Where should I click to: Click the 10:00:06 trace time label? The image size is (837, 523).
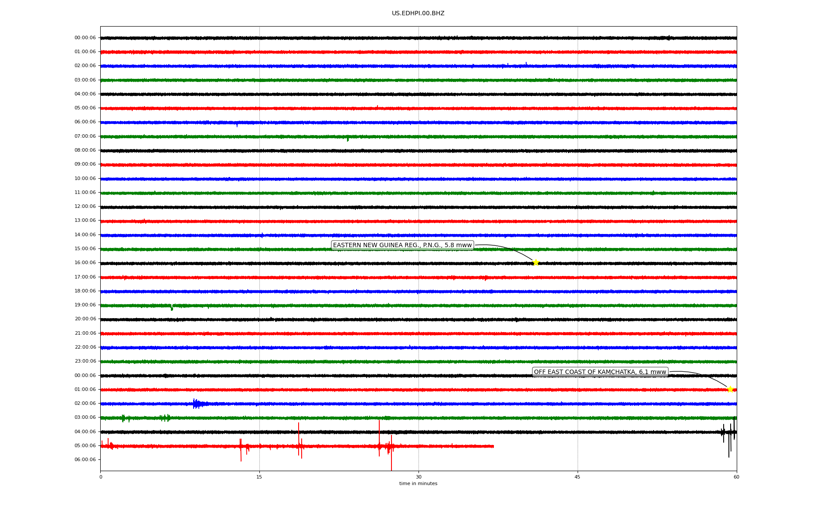85,179
